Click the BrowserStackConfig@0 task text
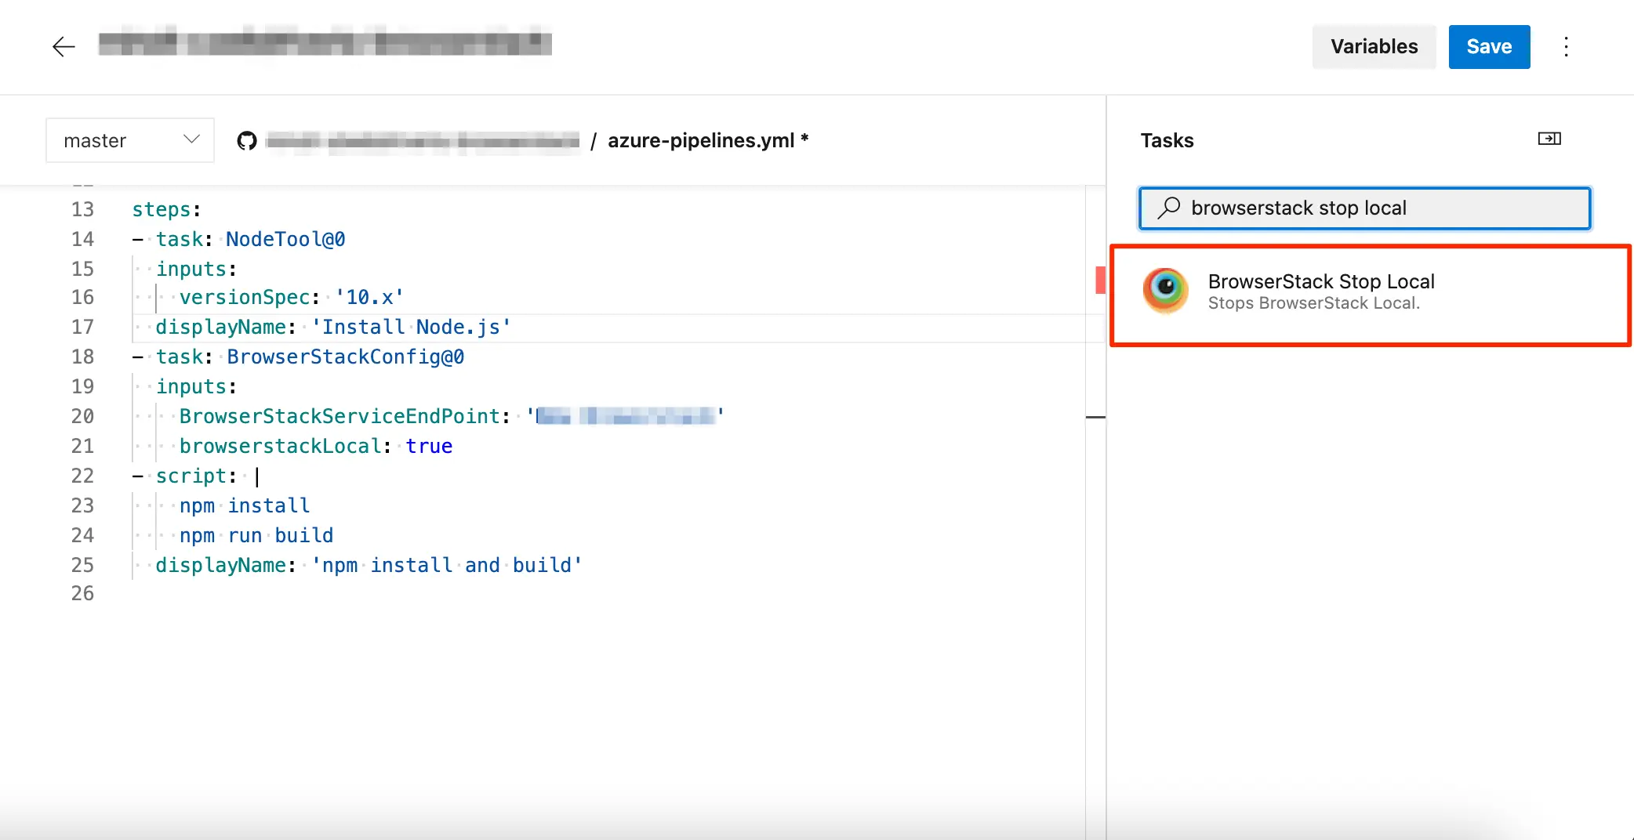Image resolution: width=1634 pixels, height=840 pixels. click(x=345, y=357)
